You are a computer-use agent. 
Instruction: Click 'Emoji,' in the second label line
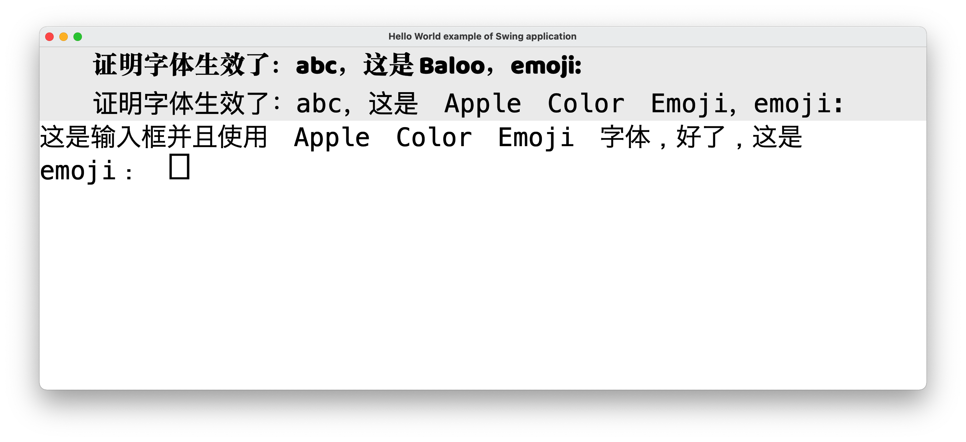pyautogui.click(x=693, y=104)
